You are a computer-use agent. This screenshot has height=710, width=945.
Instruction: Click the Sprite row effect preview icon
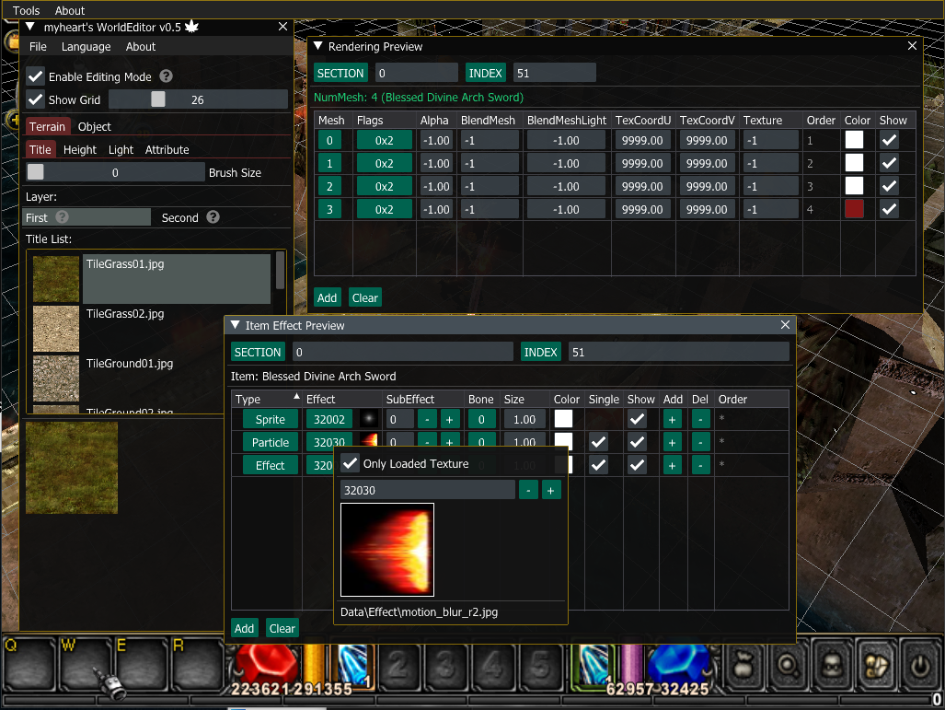pos(370,419)
